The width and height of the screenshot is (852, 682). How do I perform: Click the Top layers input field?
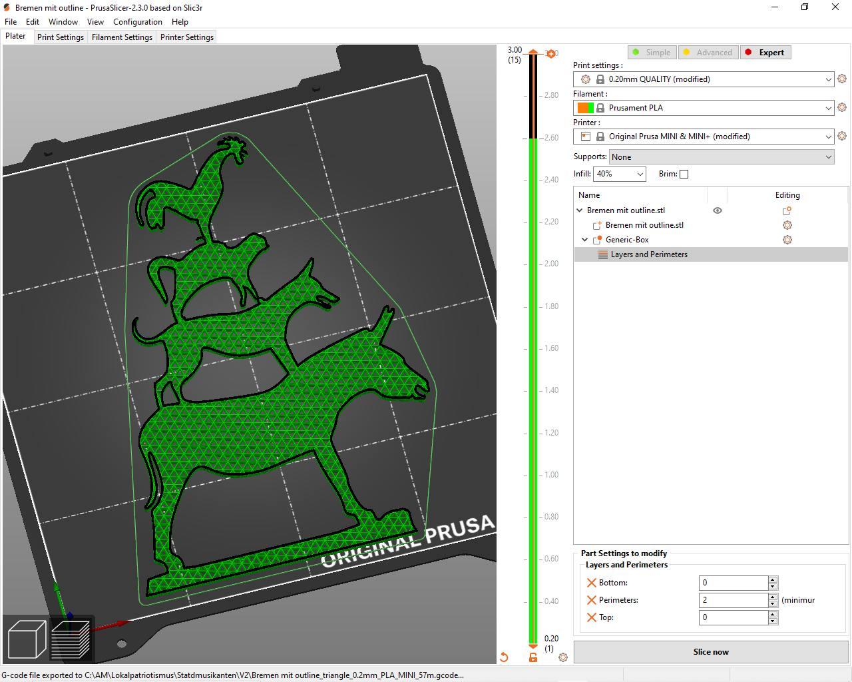734,617
